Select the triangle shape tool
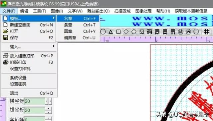Screen dimensions: 213x121 pos(111,32)
